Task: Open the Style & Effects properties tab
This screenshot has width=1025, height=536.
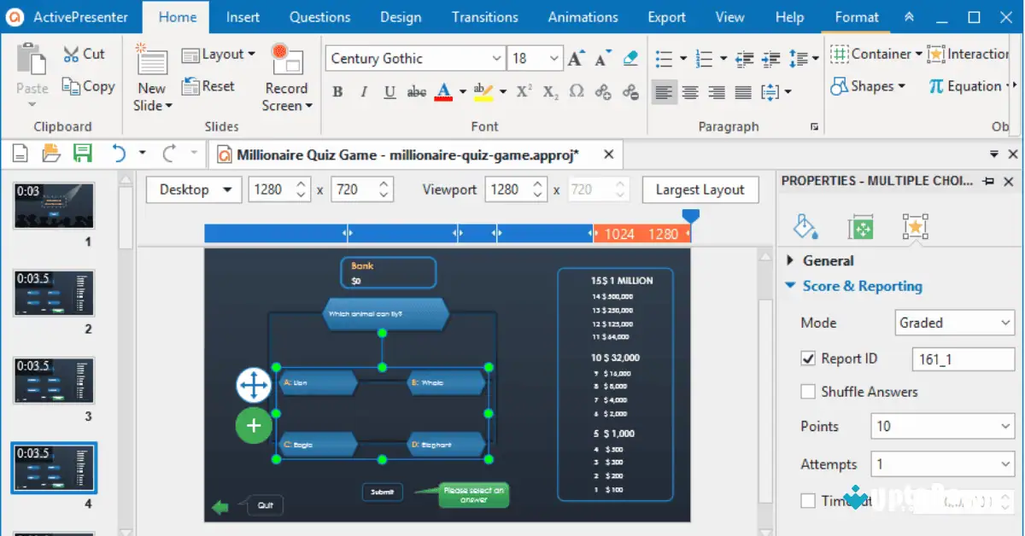Action: (804, 226)
